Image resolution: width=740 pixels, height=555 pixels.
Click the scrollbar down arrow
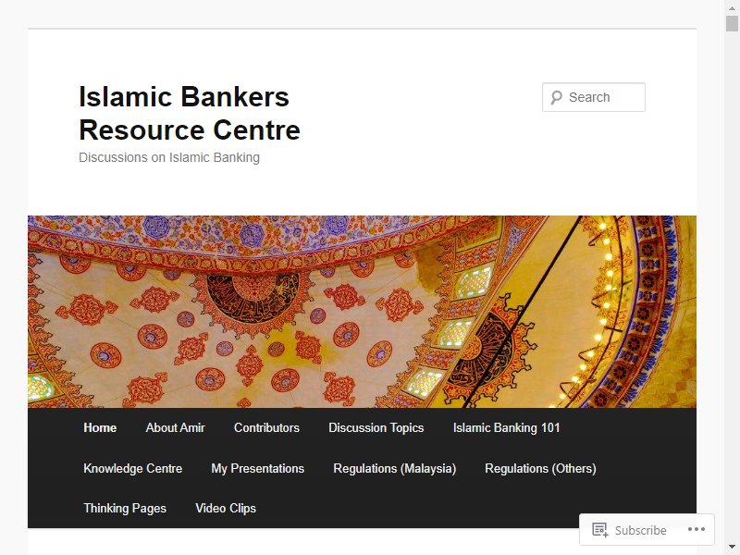pos(732,548)
